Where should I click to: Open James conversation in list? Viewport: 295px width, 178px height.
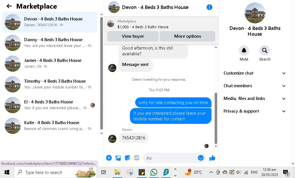(x=50, y=64)
